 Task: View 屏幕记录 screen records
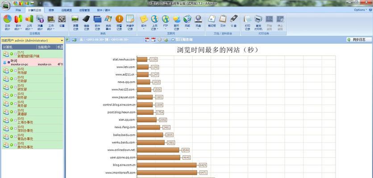[x=75, y=23]
